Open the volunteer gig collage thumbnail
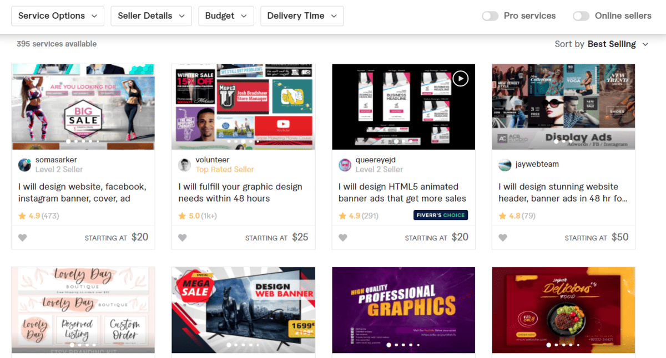 pos(243,106)
